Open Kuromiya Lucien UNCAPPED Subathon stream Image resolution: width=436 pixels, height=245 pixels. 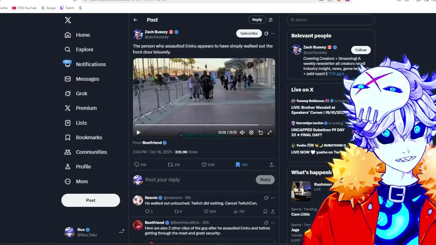click(318, 129)
